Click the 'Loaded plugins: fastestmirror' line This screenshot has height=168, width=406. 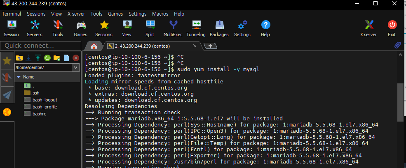(132, 76)
